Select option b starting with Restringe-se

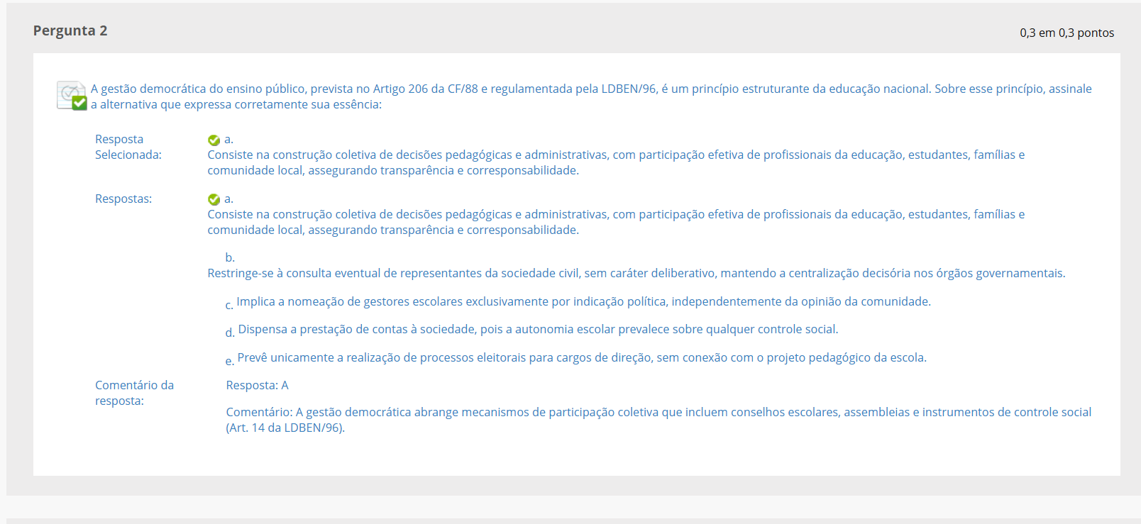(x=636, y=273)
